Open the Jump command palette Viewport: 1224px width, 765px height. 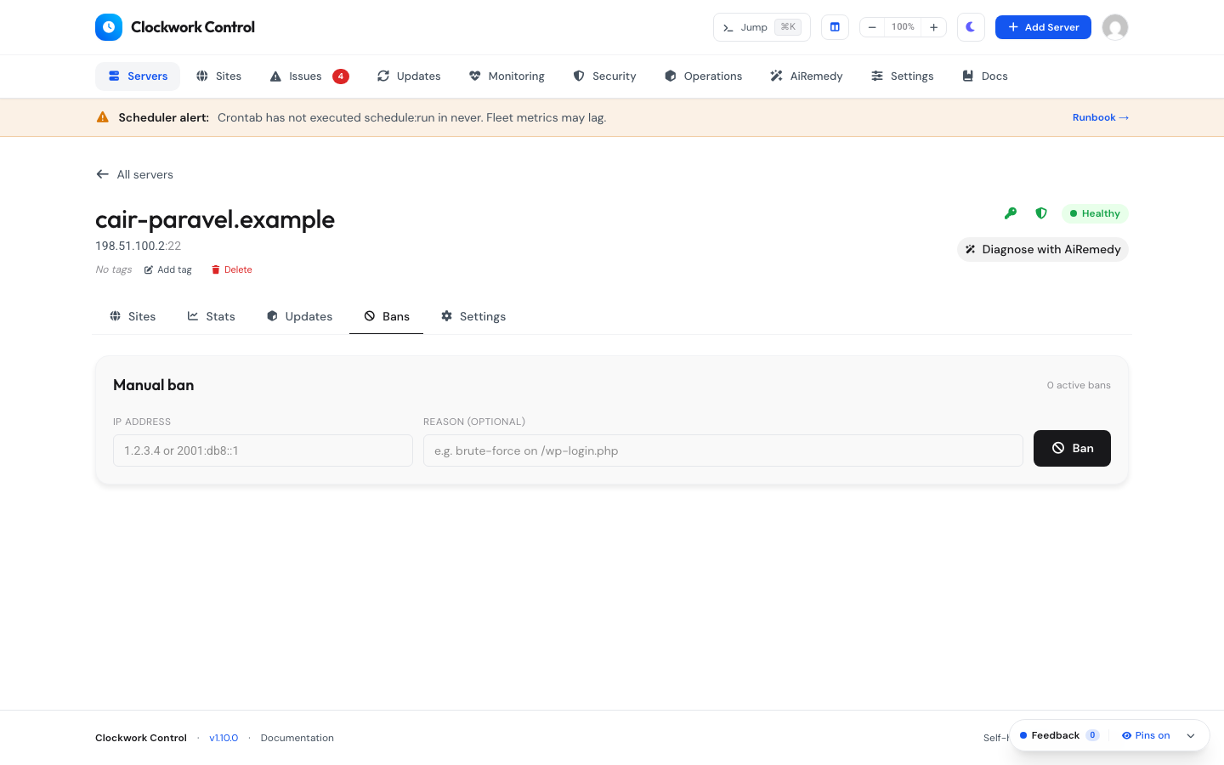tap(762, 27)
